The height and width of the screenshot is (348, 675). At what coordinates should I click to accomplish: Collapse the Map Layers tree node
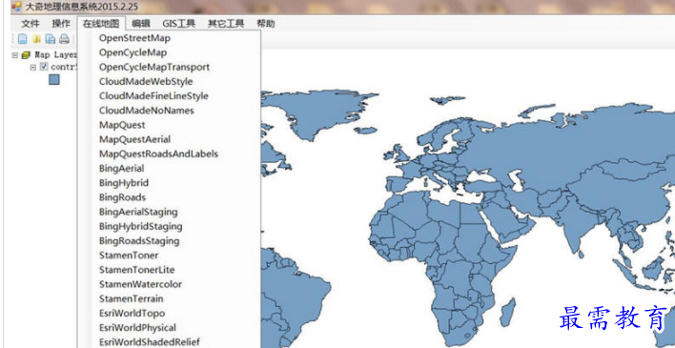[x=15, y=55]
